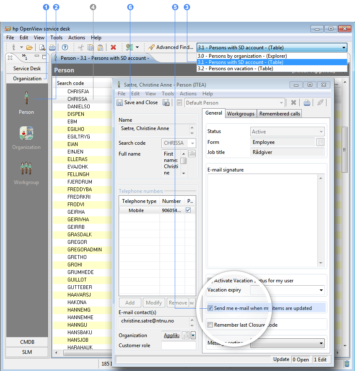Viewport: 355px width, 371px height.
Task: Click Save and Close button
Action: [x=137, y=102]
